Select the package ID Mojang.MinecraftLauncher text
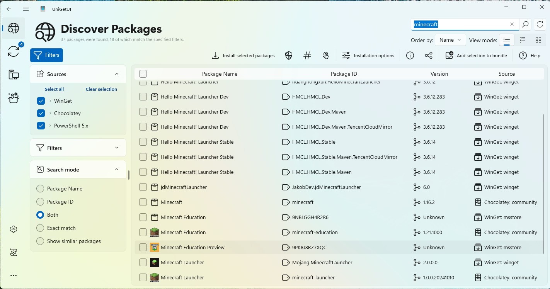This screenshot has width=550, height=289. pyautogui.click(x=322, y=262)
